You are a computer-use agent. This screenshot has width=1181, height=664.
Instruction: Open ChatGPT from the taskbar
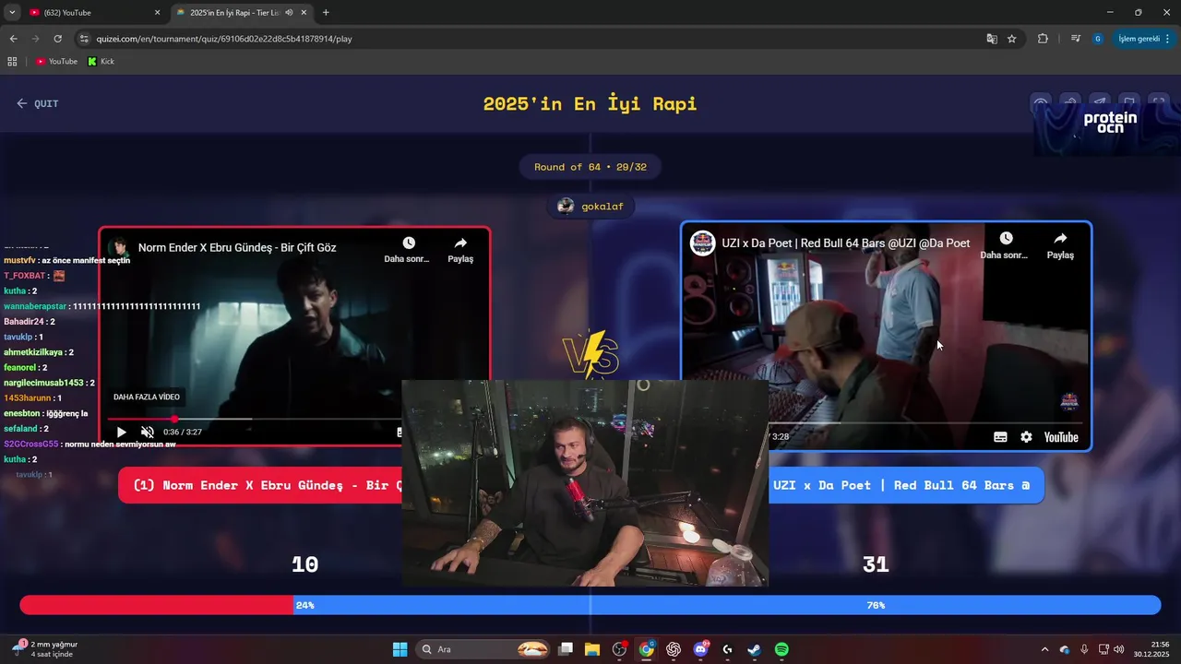674,649
